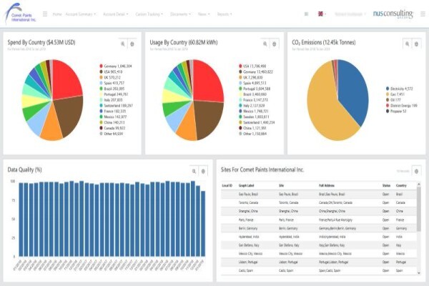The image size is (429, 286).
Task: Click the zoom icon on Spend By Country chart
Action: [x=123, y=44]
